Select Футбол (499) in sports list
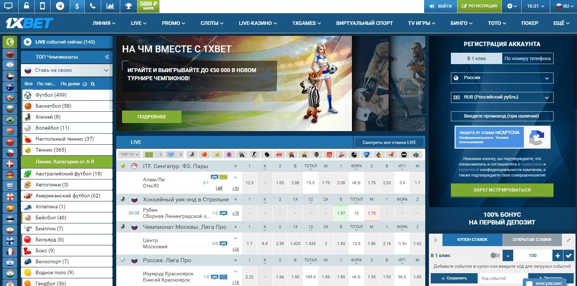The image size is (577, 286). pos(66,95)
